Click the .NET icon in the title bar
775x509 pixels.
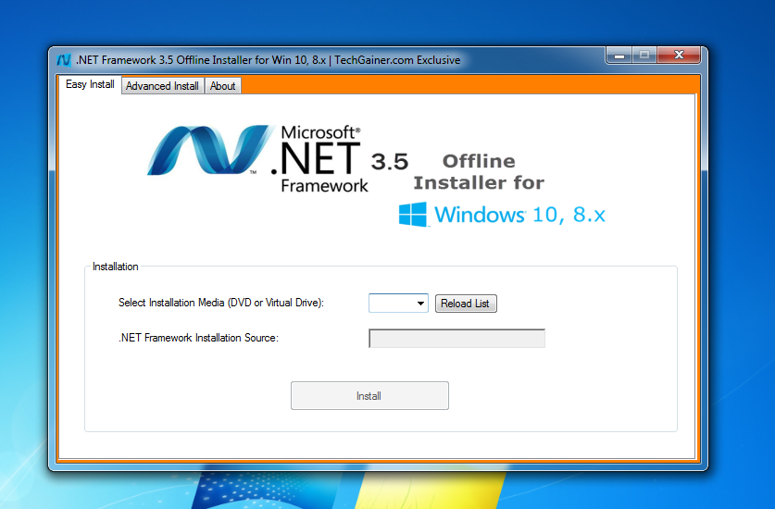click(x=64, y=60)
